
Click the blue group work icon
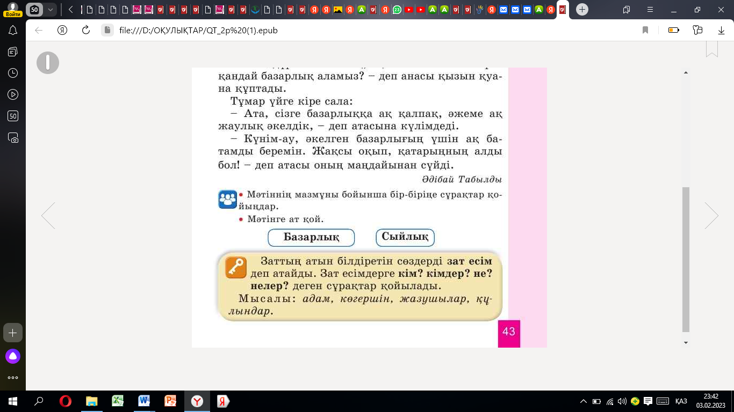point(228,199)
